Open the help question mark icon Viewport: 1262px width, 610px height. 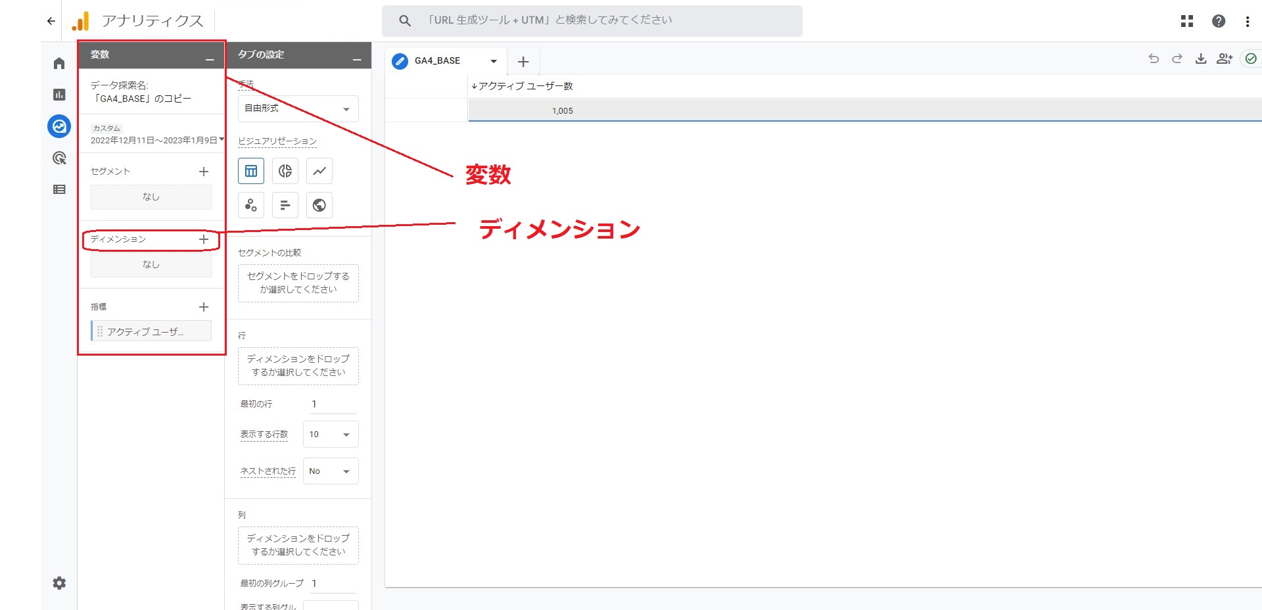pyautogui.click(x=1219, y=21)
